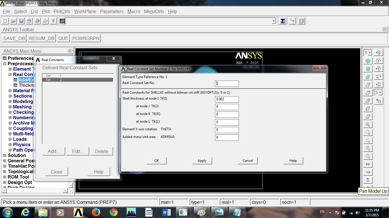Open Firefox from the Windows taskbar
This screenshot has height=218, width=389.
pyautogui.click(x=96, y=212)
